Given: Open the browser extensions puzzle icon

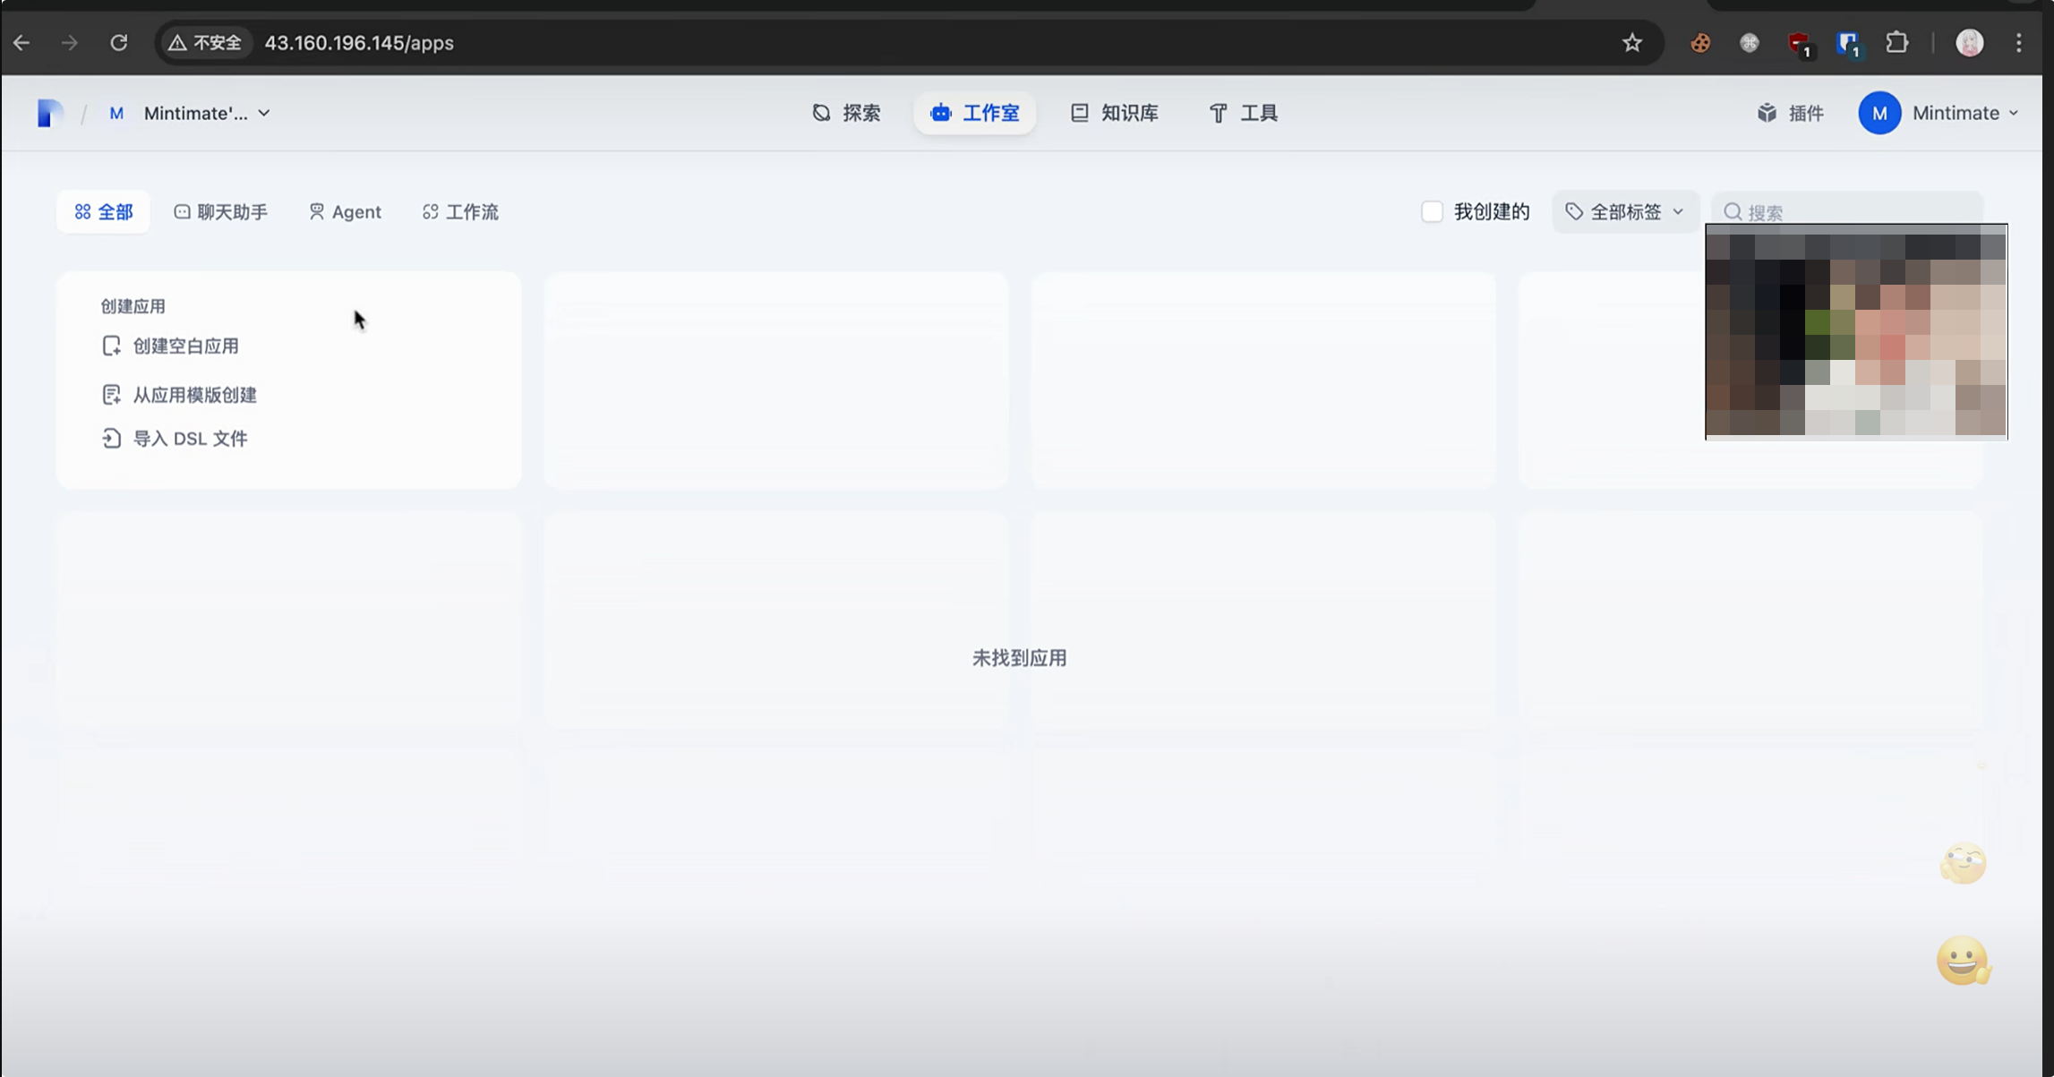Looking at the screenshot, I should 1896,42.
